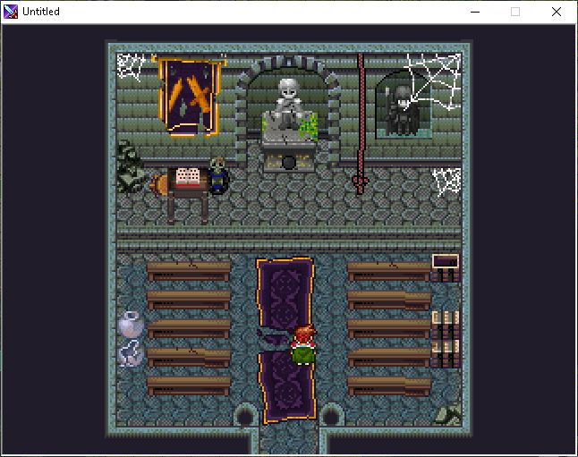Click the application icon in title bar
This screenshot has height=457, width=578.
click(12, 12)
